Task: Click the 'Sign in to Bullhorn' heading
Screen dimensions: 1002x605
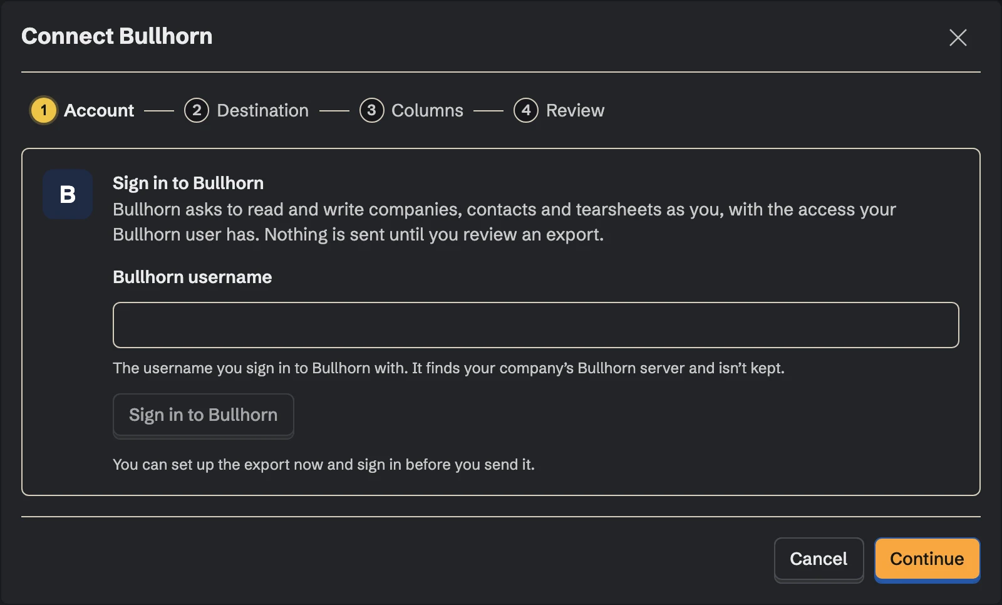Action: pyautogui.click(x=188, y=183)
